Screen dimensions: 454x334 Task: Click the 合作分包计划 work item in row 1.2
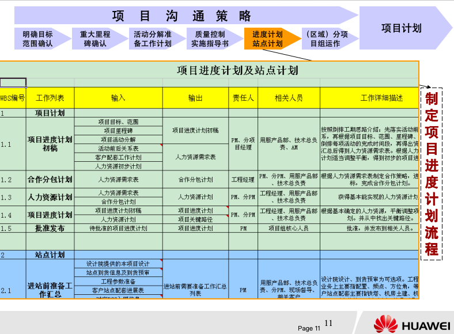tap(50, 180)
